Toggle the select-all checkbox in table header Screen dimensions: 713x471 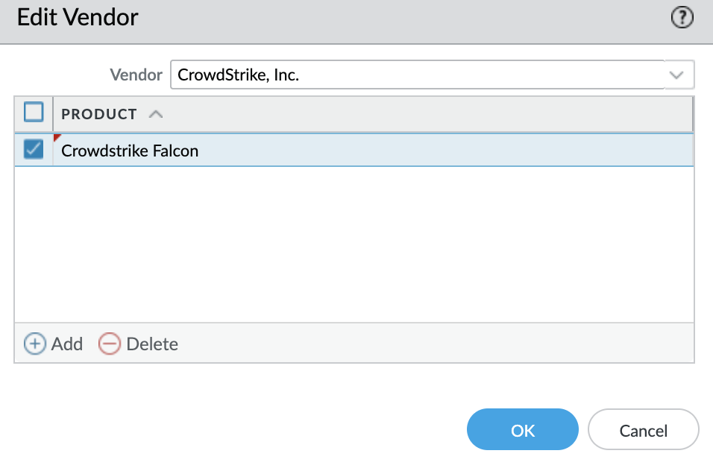pos(34,113)
